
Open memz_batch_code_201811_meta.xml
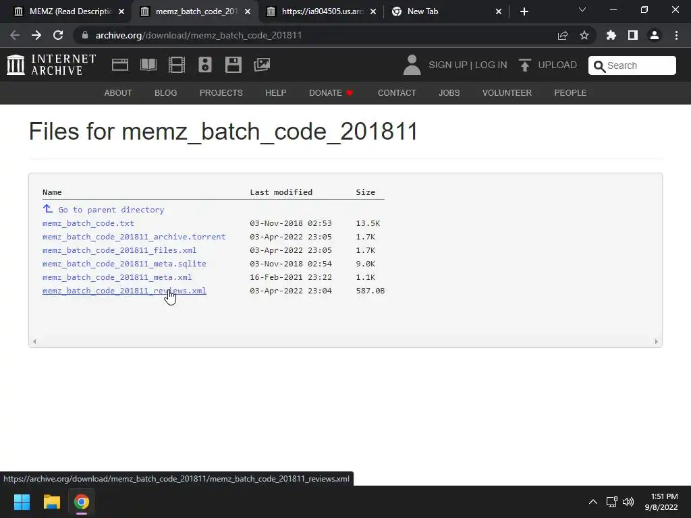pyautogui.click(x=117, y=277)
